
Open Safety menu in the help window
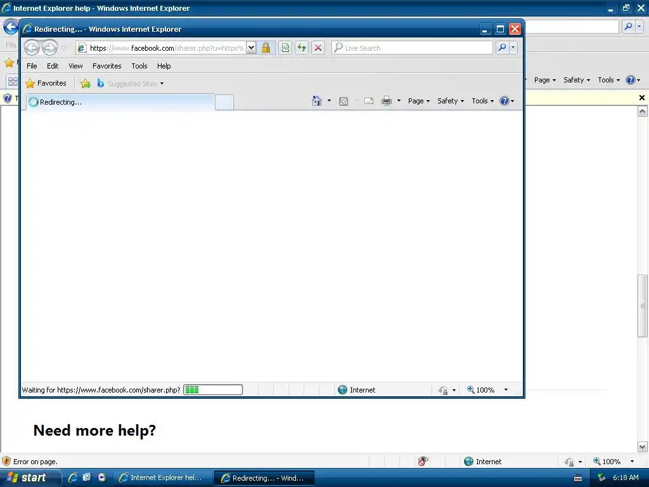pyautogui.click(x=577, y=80)
